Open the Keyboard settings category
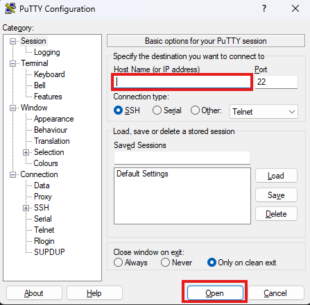310x305 pixels. (x=49, y=74)
